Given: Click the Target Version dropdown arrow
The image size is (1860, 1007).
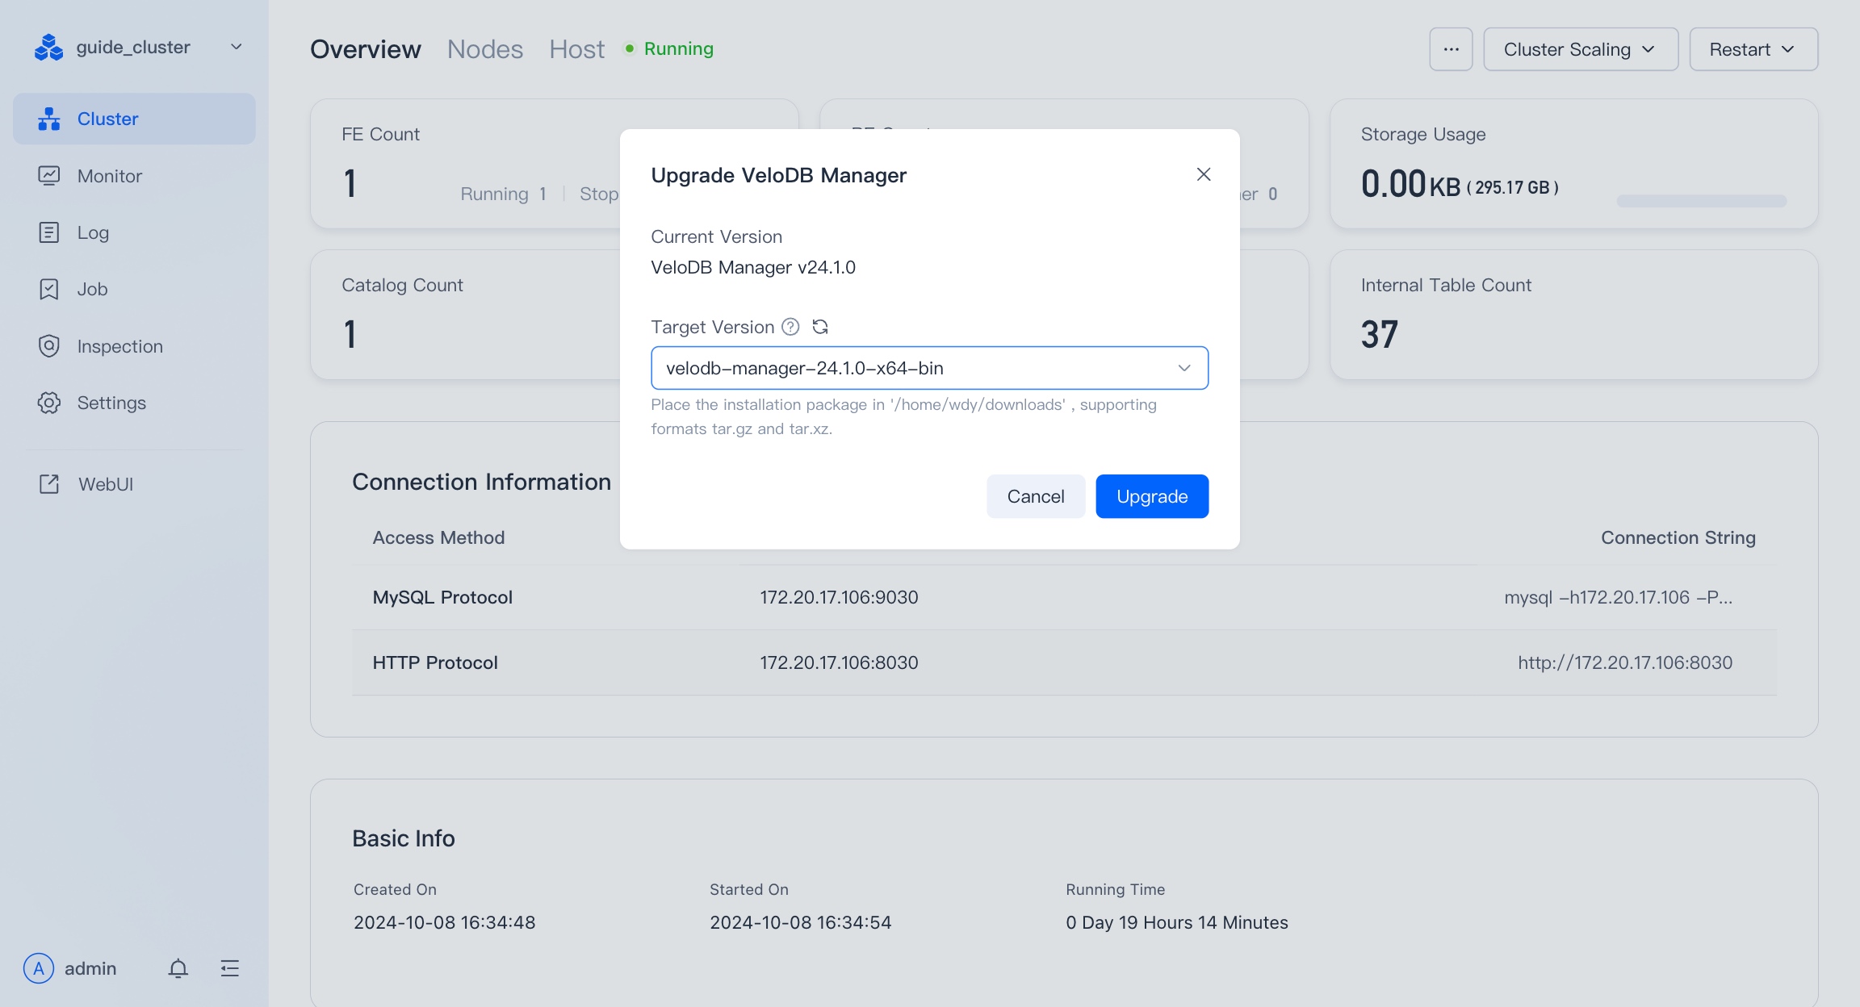Looking at the screenshot, I should [x=1184, y=368].
